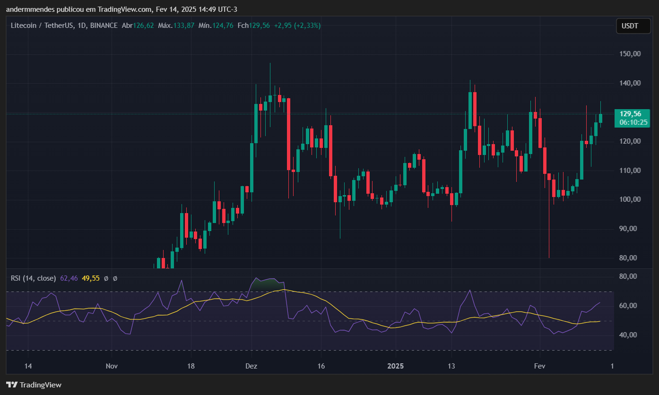659x395 pixels.
Task: Click the +2,95 (+2,33%) change value
Action: click(x=297, y=26)
